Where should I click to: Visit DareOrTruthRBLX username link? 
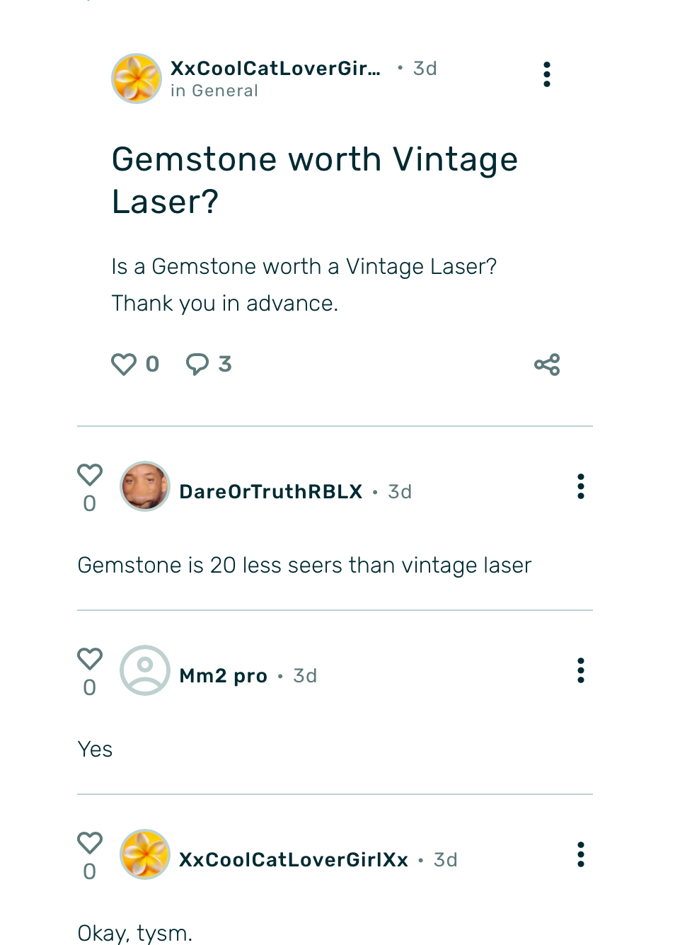click(x=271, y=492)
